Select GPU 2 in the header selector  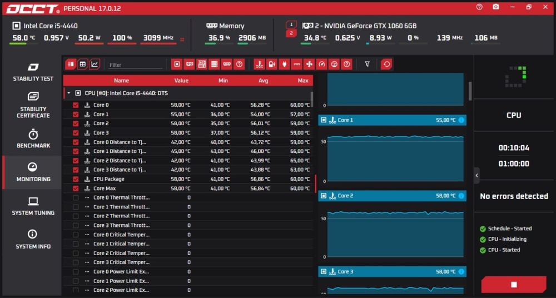point(291,33)
